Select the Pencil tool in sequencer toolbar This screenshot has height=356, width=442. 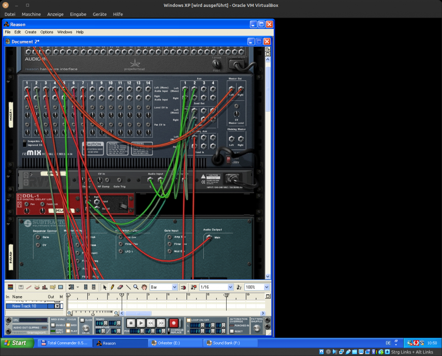click(x=112, y=287)
